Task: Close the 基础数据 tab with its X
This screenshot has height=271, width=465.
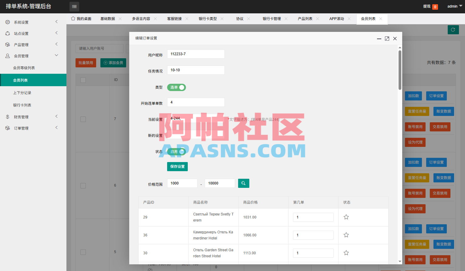Action: point(120,19)
